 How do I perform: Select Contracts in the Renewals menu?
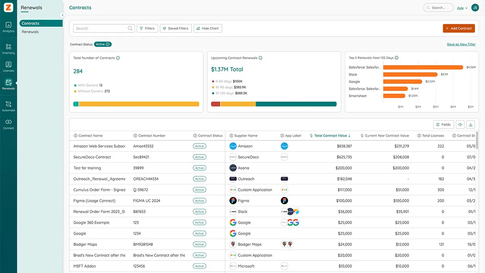click(41, 23)
